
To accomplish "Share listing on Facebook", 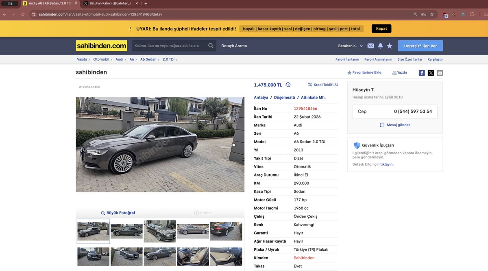I will [422, 73].
